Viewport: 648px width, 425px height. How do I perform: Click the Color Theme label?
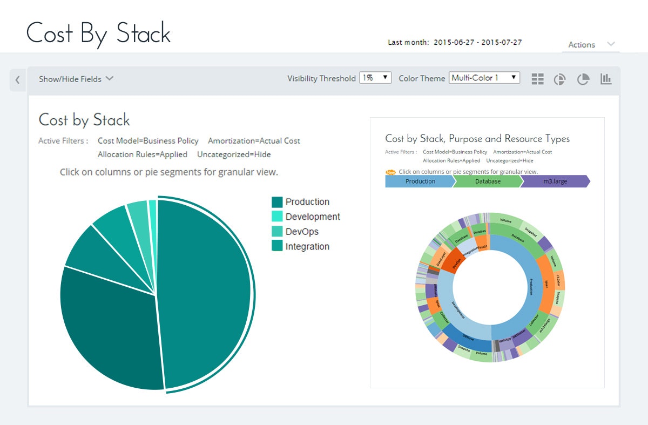422,78
